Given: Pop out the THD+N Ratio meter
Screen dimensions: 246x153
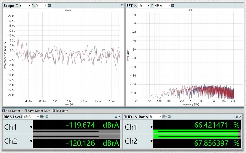Looking at the screenshot, I should pos(236,117).
